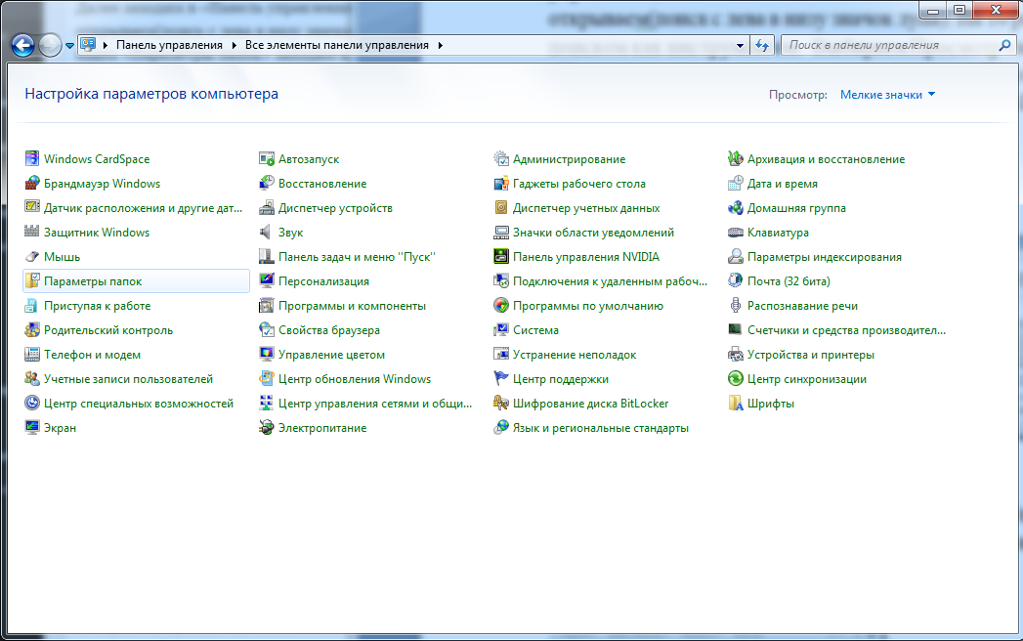The image size is (1023, 641).
Task: Click the NVIDIA control panel icon
Action: tap(501, 257)
